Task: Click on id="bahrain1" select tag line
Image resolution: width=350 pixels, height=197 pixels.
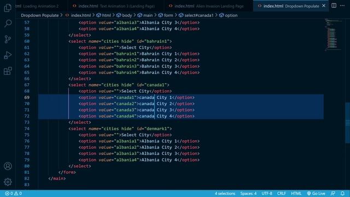Action: coord(120,42)
